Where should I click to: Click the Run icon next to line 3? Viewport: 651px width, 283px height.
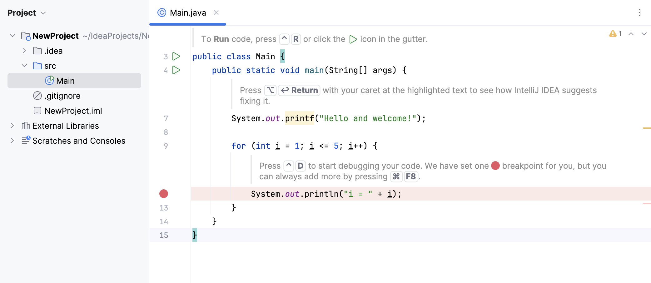[x=176, y=56]
